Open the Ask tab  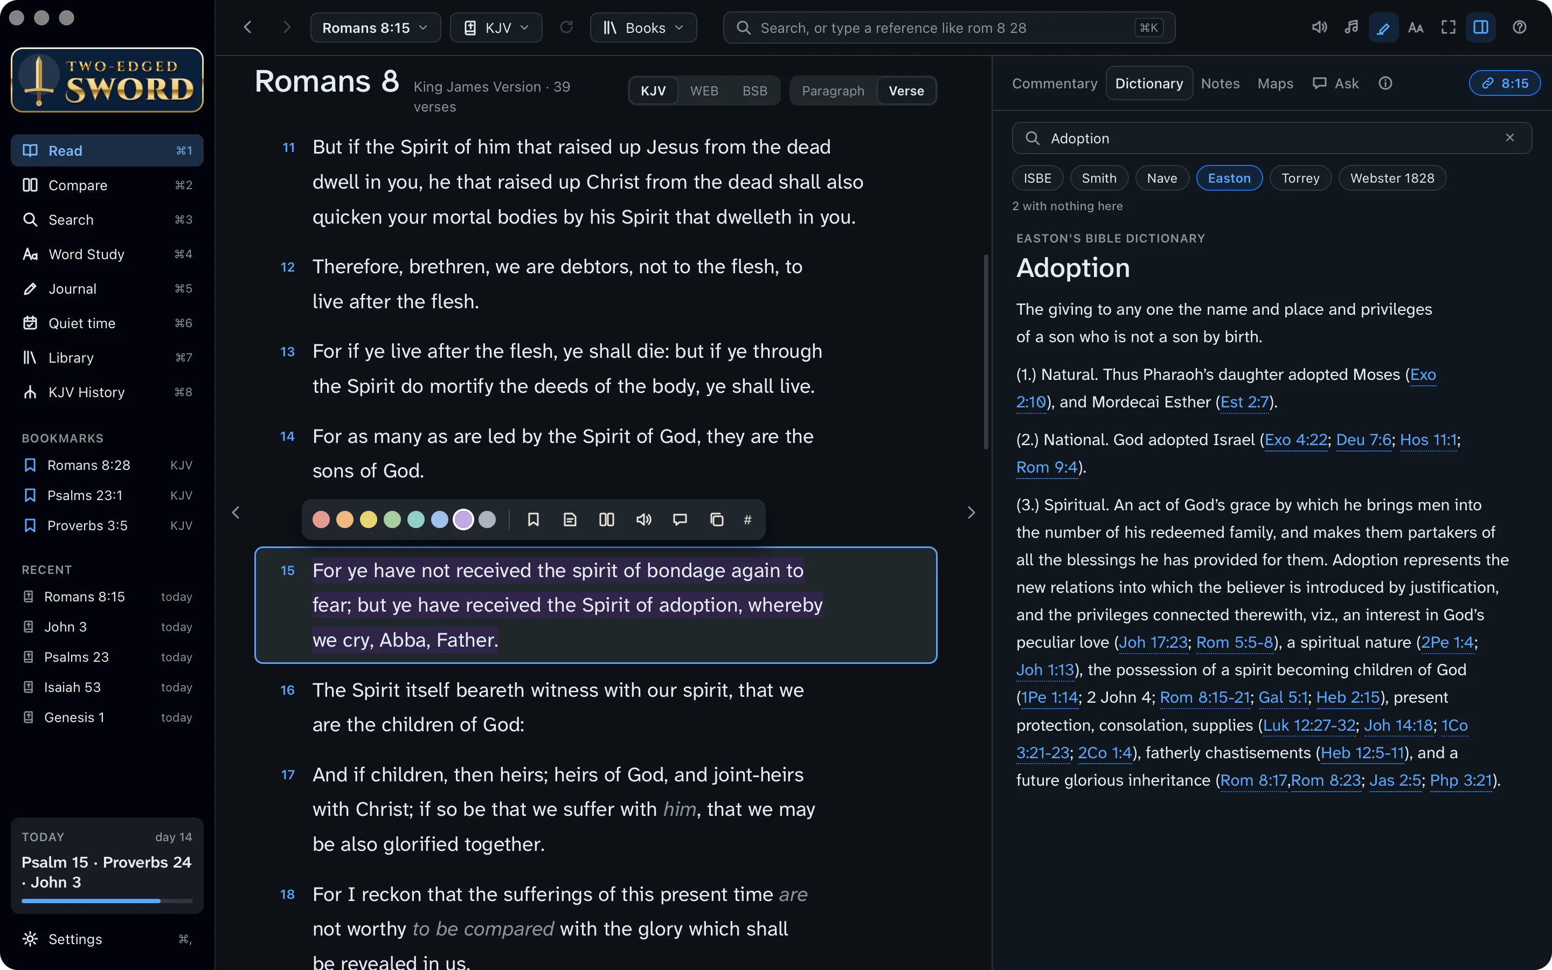[x=1336, y=84]
